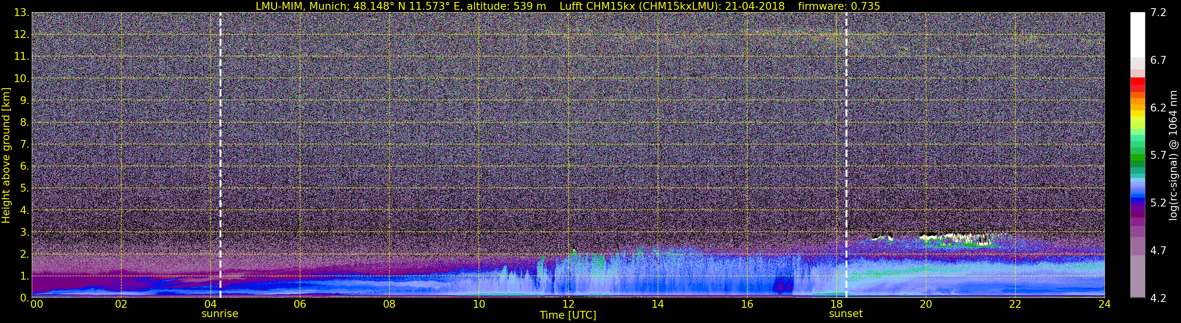The image size is (1181, 323).
Task: Click the height axis tick "11."
Action: [22, 56]
